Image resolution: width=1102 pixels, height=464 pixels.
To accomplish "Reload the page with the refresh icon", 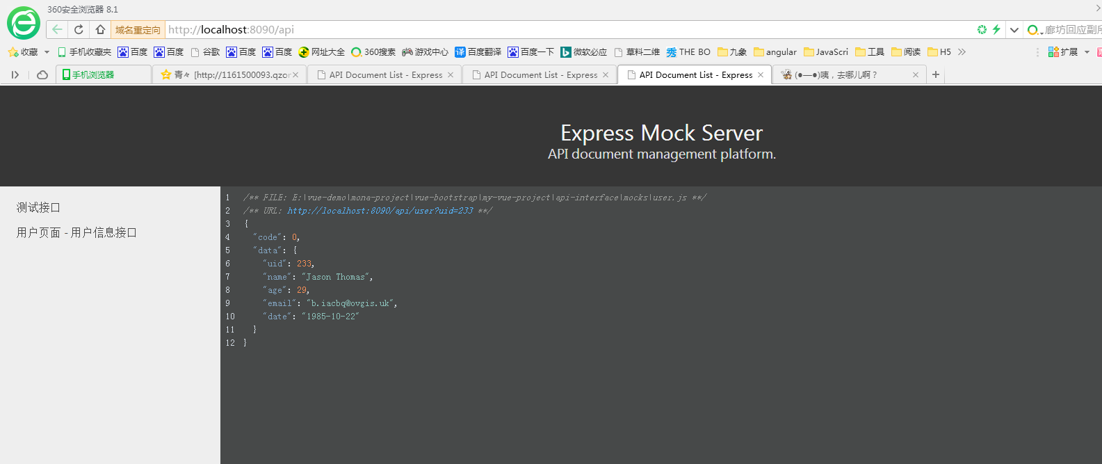I will point(79,29).
